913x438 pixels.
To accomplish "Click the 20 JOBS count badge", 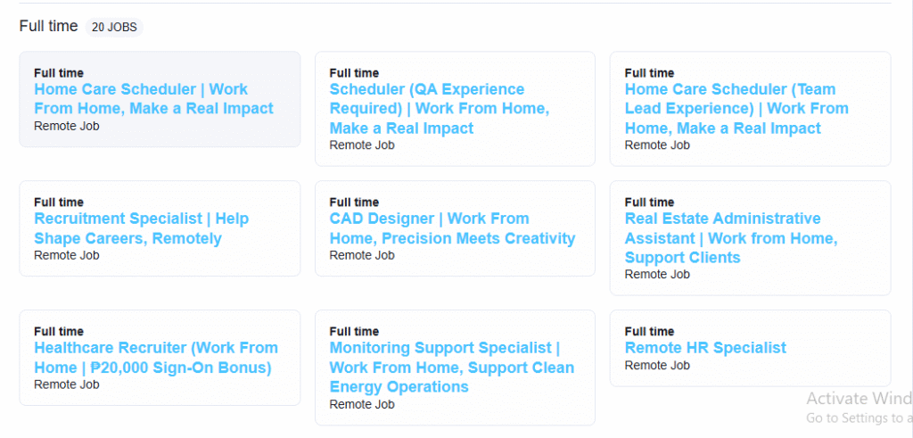I will click(114, 27).
